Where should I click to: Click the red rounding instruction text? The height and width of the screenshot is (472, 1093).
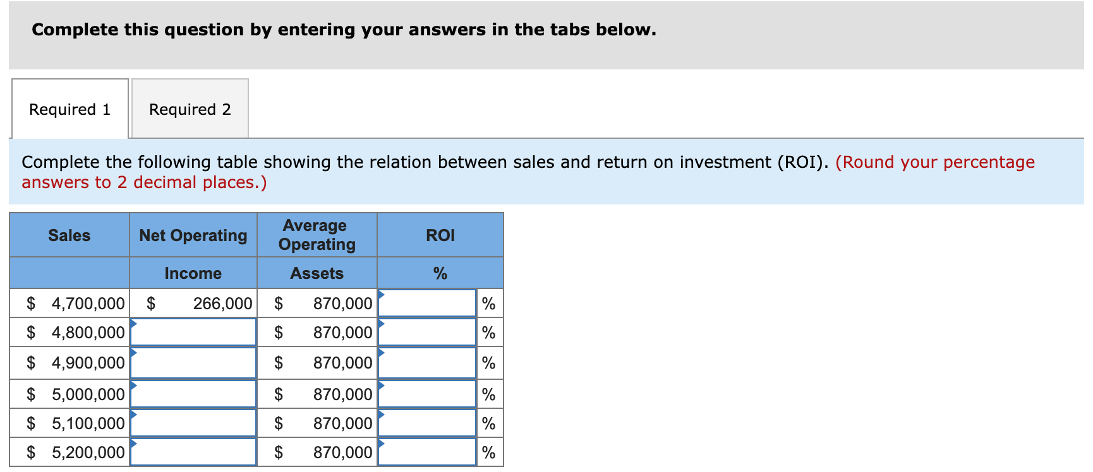tap(934, 162)
